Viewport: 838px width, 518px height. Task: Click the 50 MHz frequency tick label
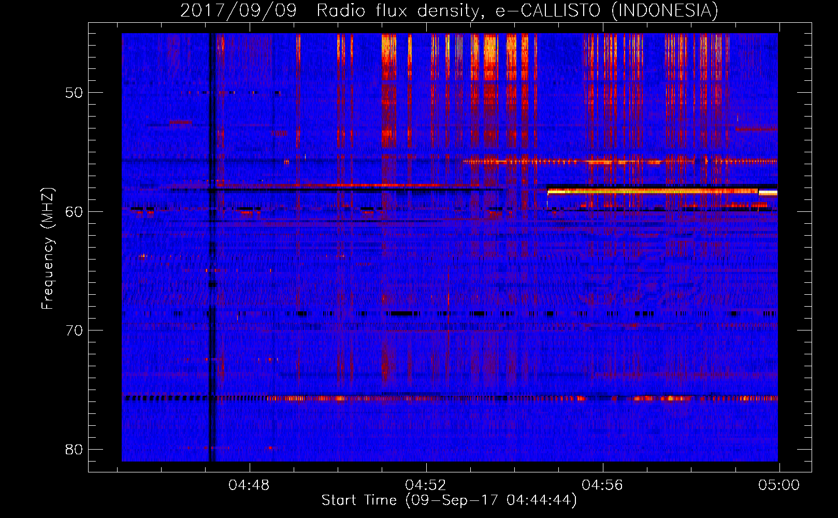74,93
